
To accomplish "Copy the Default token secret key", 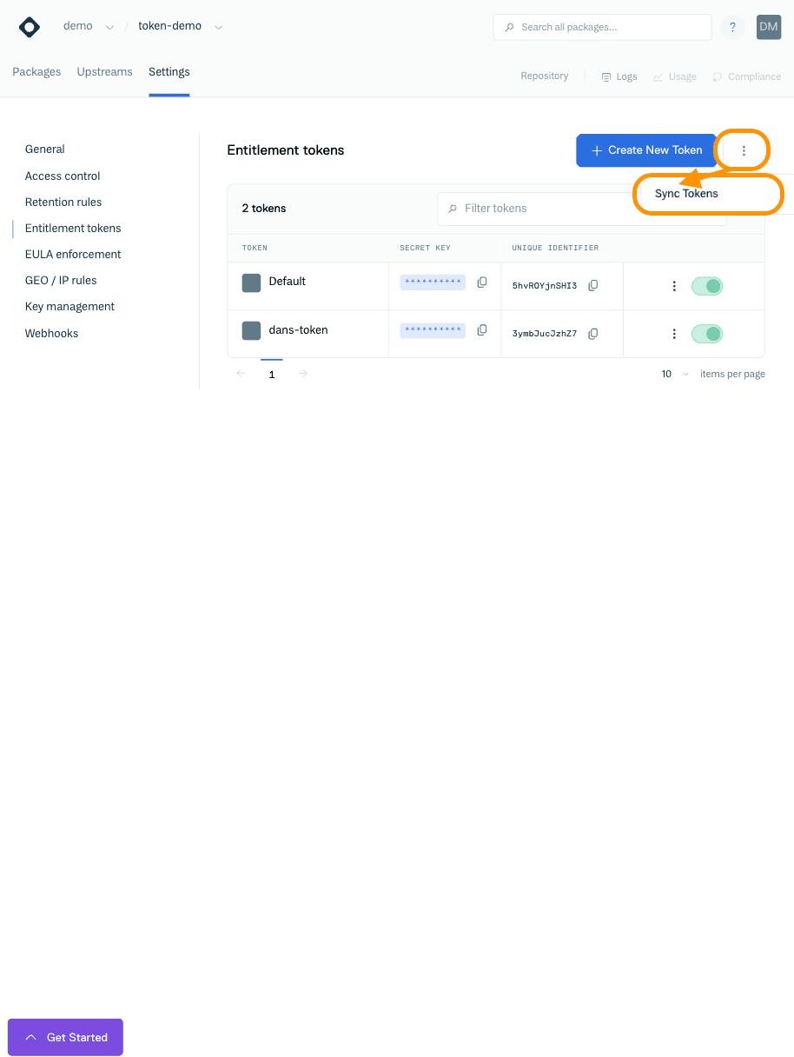I will point(482,282).
